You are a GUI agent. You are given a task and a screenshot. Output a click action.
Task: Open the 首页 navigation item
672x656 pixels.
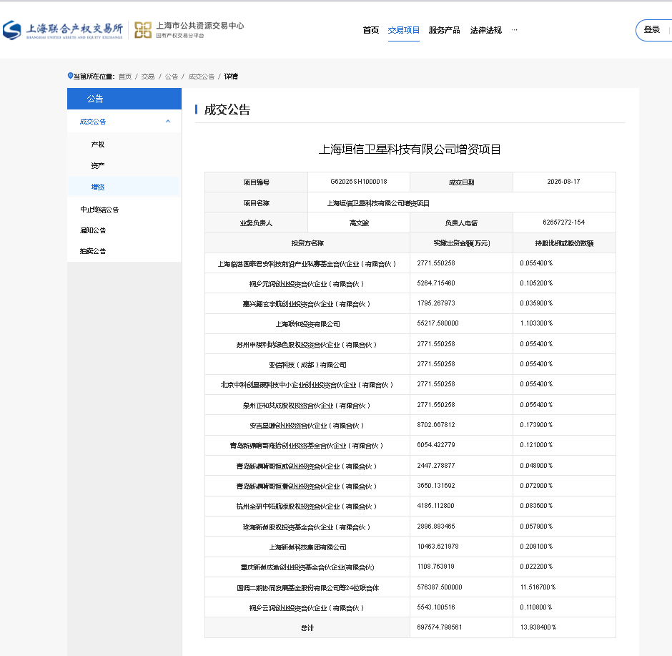pyautogui.click(x=371, y=30)
